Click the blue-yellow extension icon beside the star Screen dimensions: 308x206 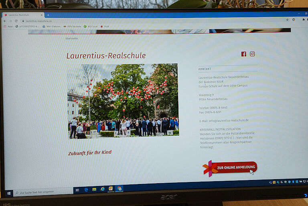click(x=294, y=20)
